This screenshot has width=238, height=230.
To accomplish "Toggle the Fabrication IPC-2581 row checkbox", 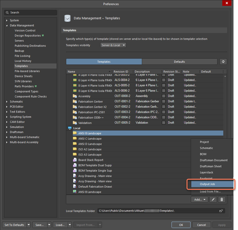I will point(164,112).
